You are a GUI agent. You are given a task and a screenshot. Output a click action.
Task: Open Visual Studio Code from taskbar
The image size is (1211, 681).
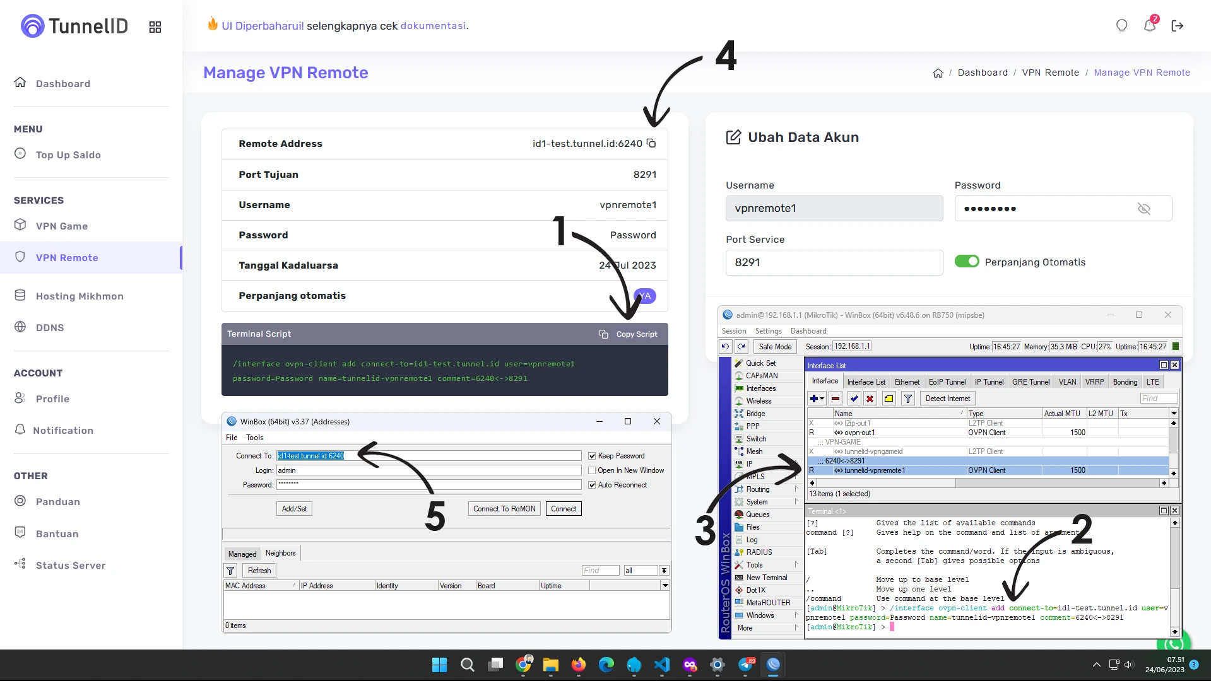tap(661, 665)
